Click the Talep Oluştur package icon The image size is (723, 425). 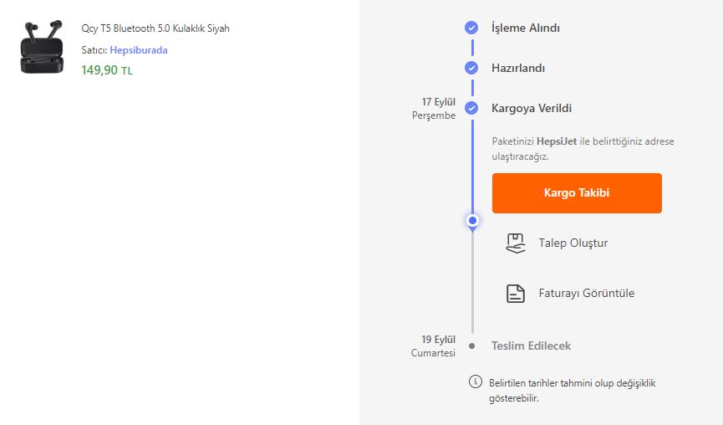coord(516,243)
